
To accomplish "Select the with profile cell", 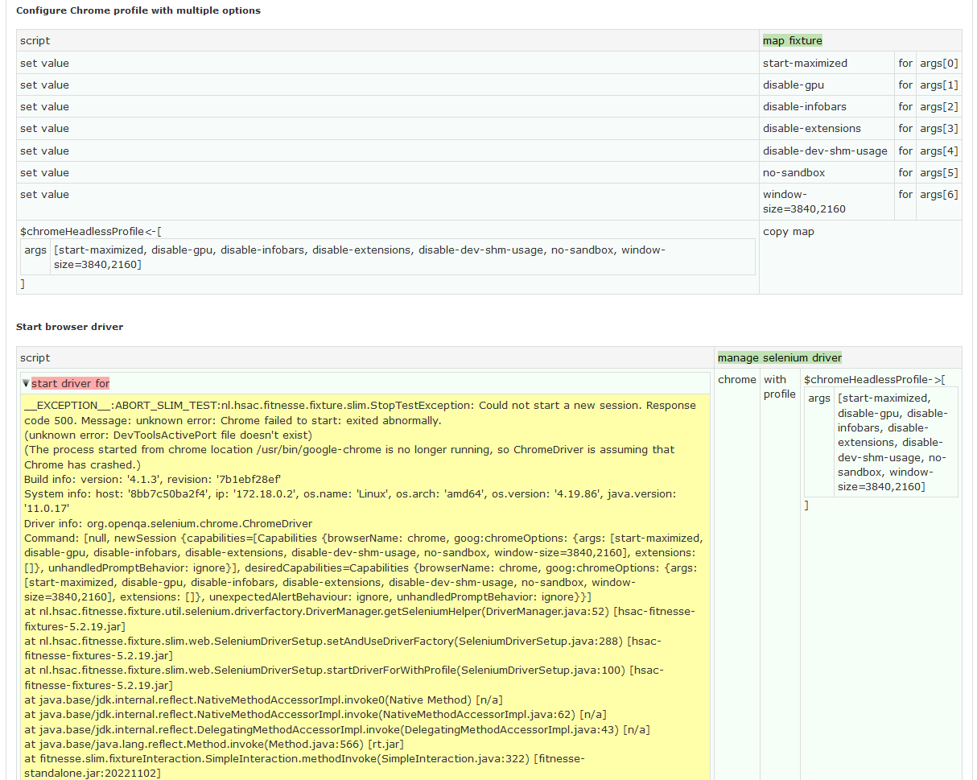I will coord(778,386).
